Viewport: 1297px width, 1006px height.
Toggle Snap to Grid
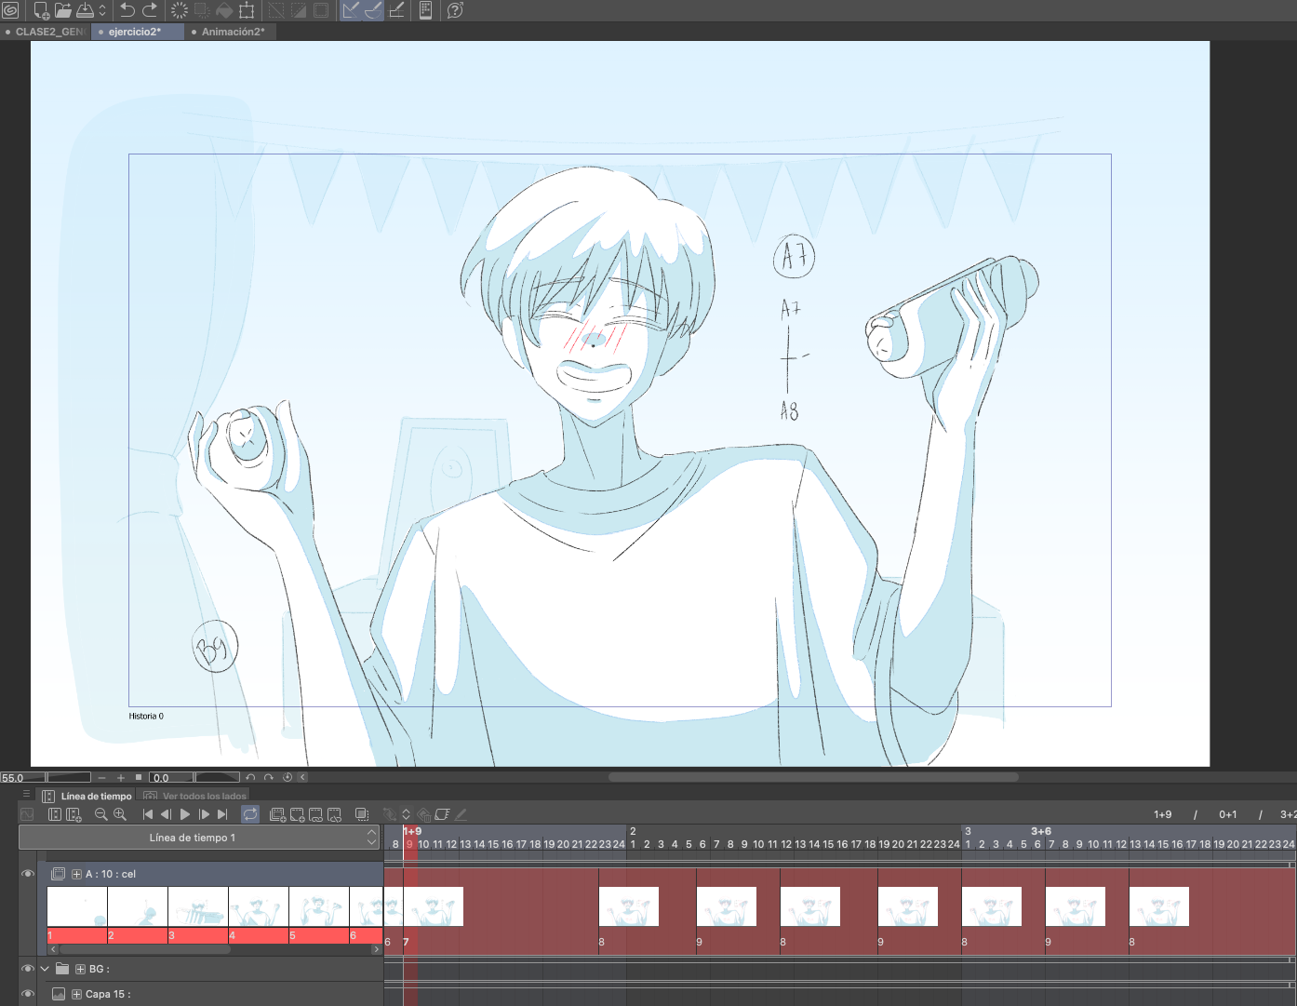[x=396, y=10]
